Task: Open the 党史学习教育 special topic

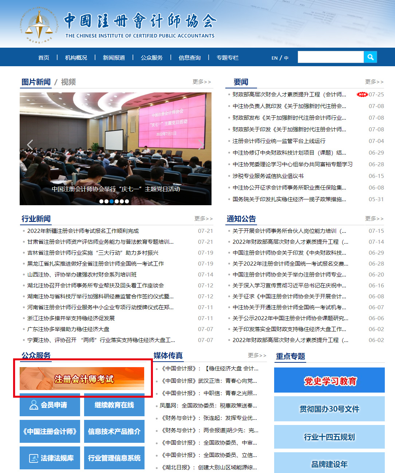Action: (x=329, y=381)
